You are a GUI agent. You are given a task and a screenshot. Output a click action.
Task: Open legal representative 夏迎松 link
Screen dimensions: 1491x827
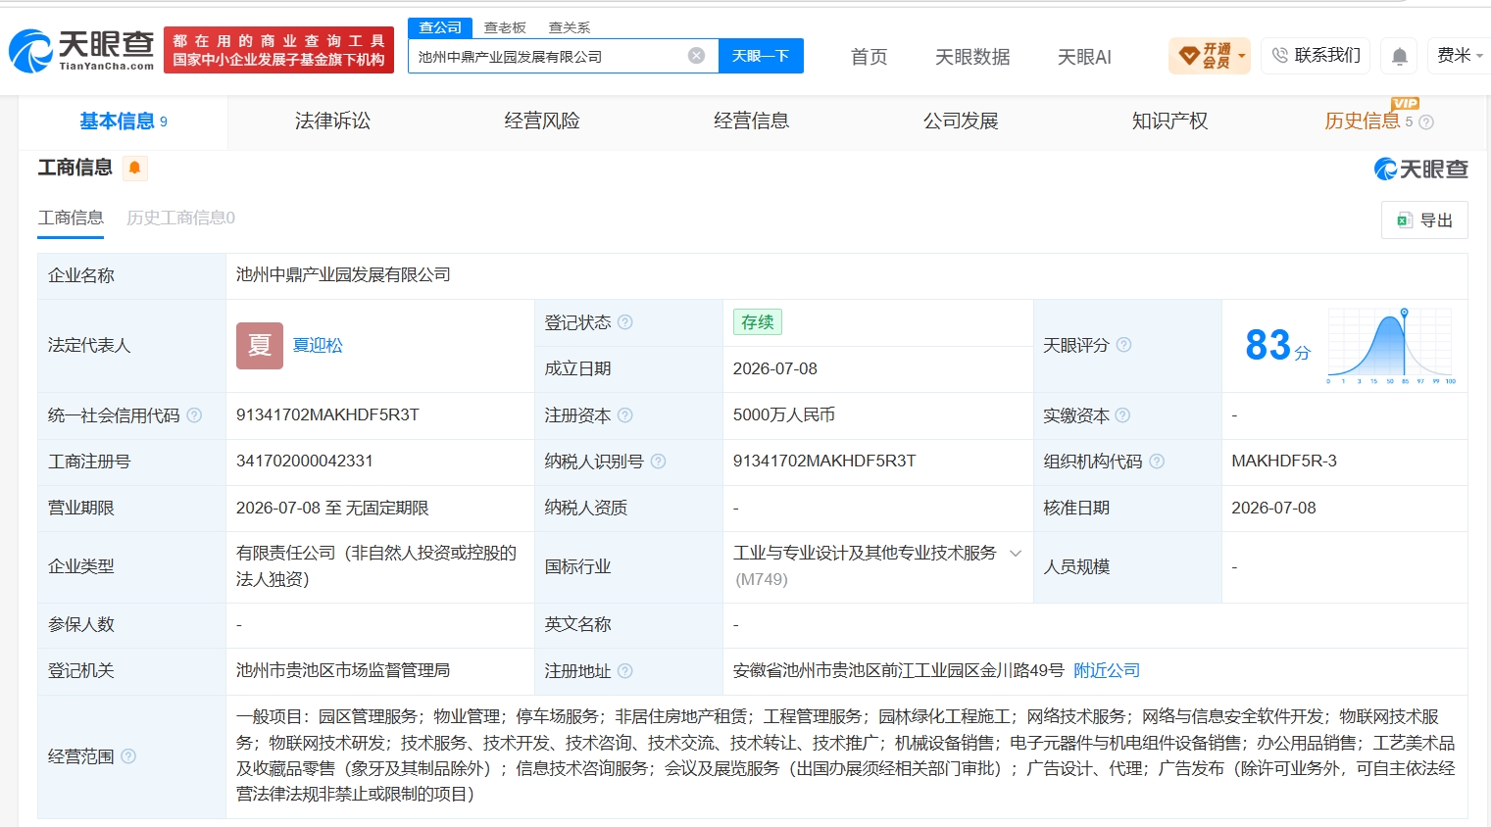(318, 345)
